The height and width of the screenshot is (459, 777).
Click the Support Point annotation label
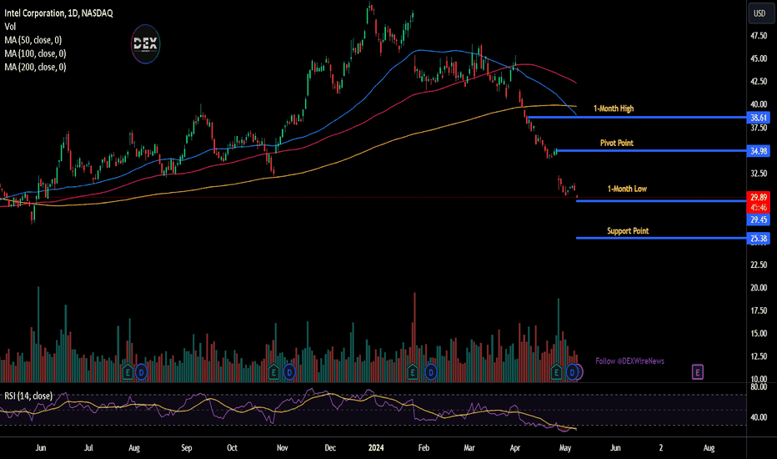[628, 230]
